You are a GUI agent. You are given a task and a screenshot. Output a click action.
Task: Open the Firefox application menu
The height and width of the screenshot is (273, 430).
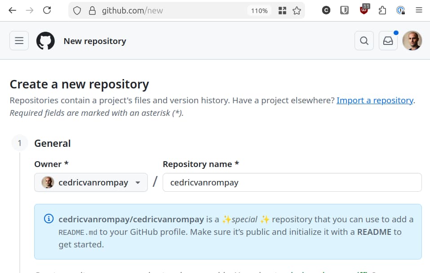(x=418, y=10)
